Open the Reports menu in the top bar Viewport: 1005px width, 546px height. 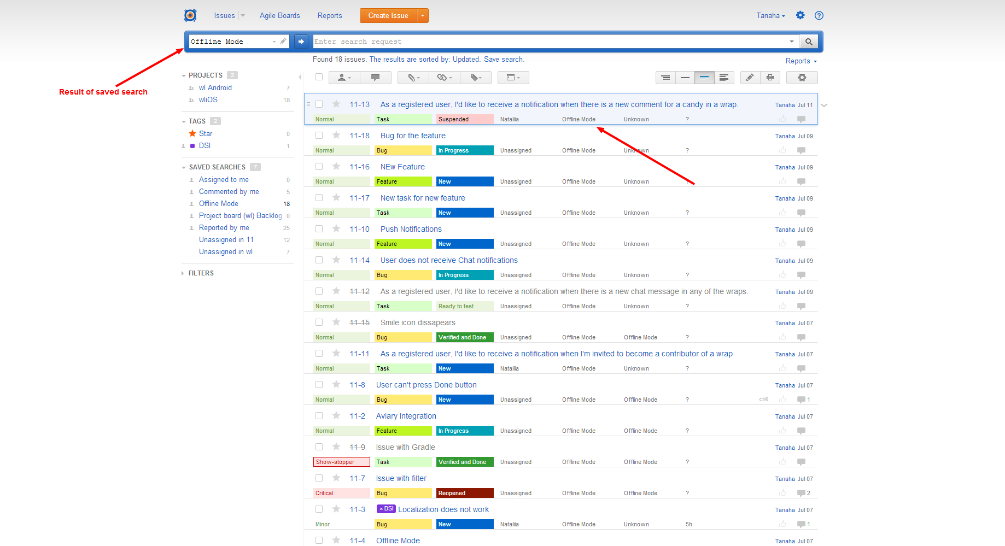pyautogui.click(x=329, y=15)
